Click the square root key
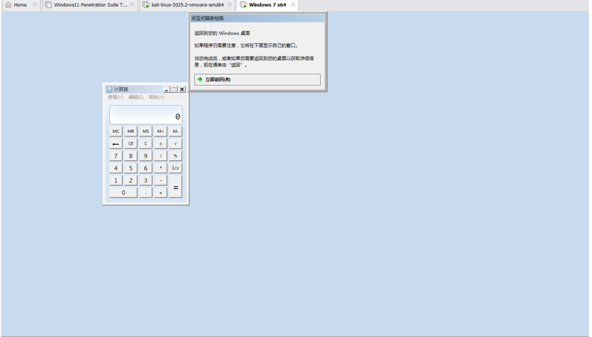The width and height of the screenshot is (592, 337). coord(176,144)
